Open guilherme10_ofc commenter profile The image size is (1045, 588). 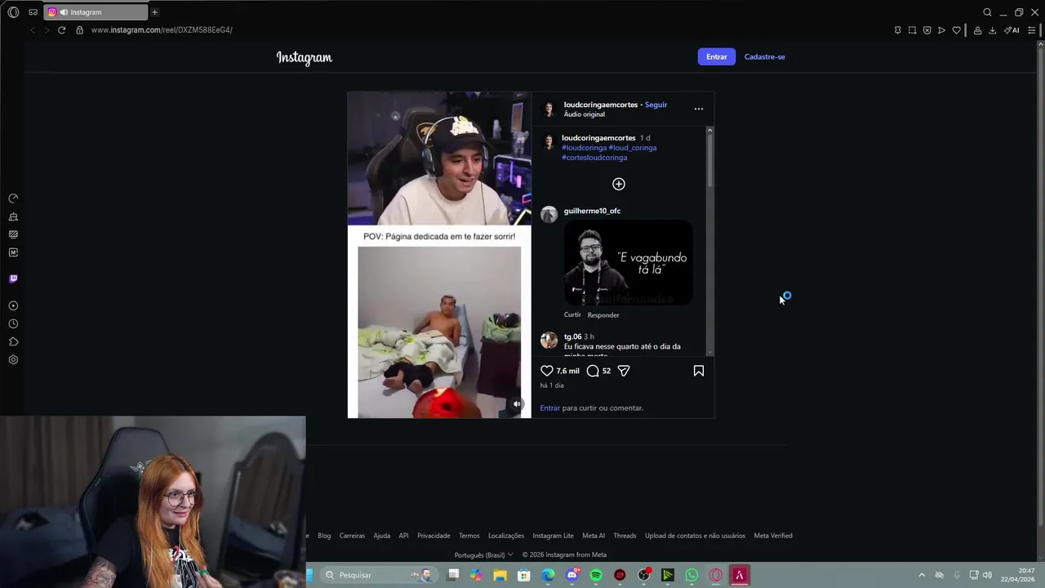(x=592, y=211)
